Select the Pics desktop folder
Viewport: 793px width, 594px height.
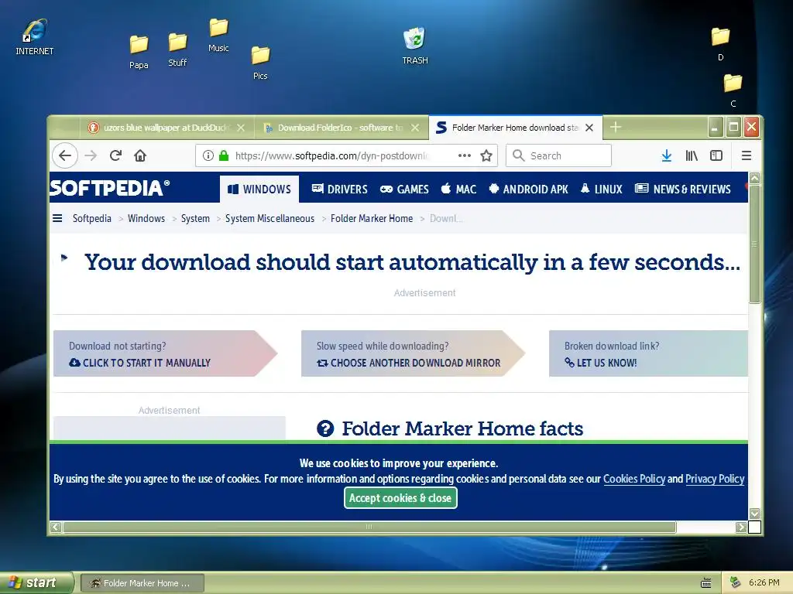click(260, 63)
